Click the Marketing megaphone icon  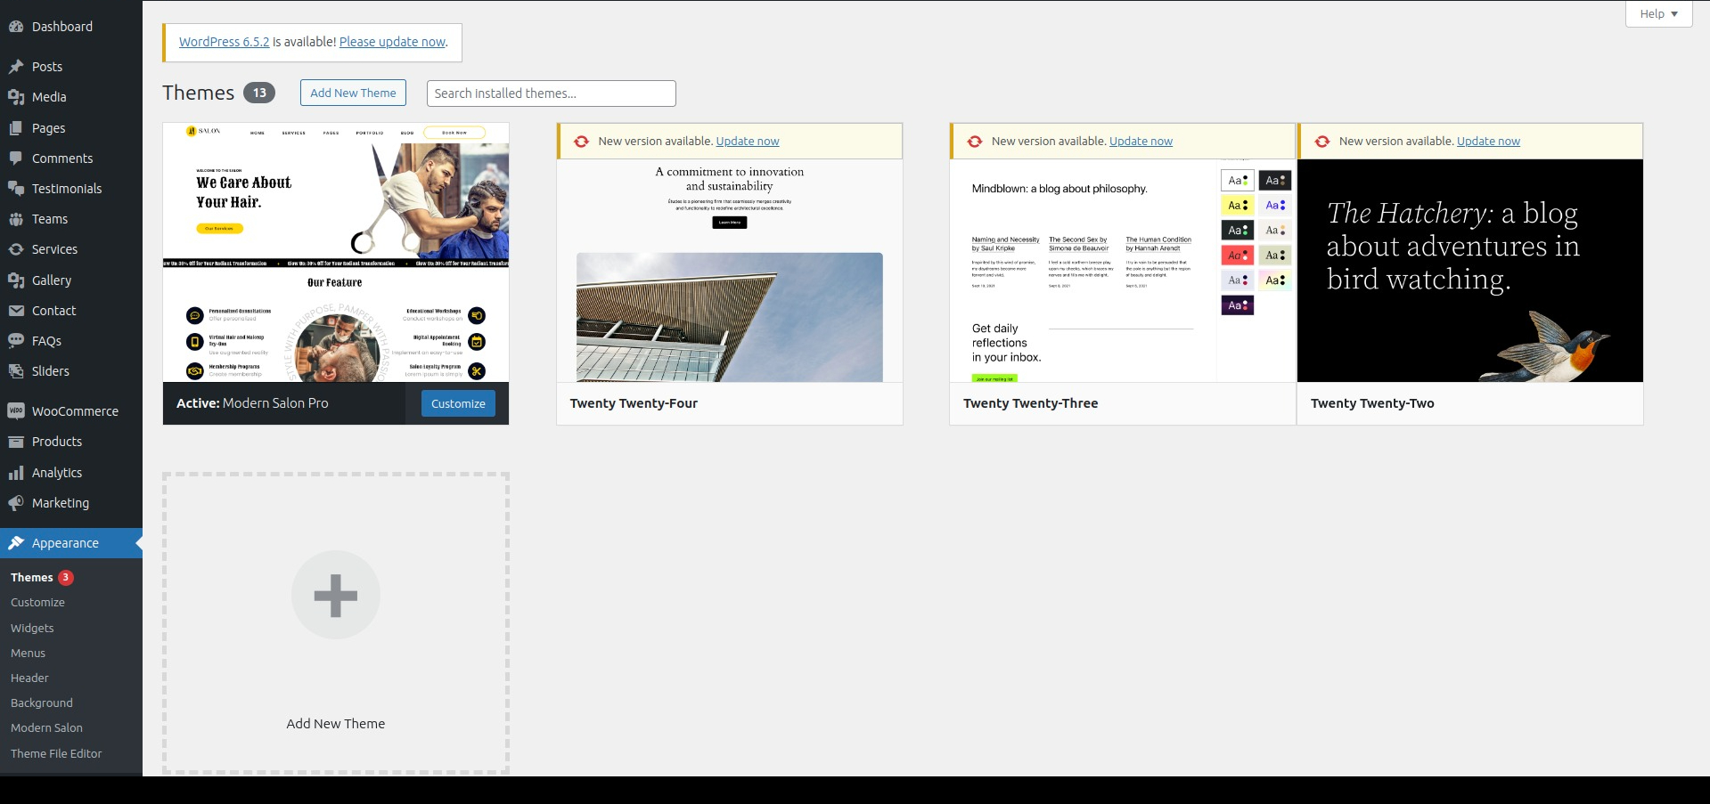click(x=16, y=503)
